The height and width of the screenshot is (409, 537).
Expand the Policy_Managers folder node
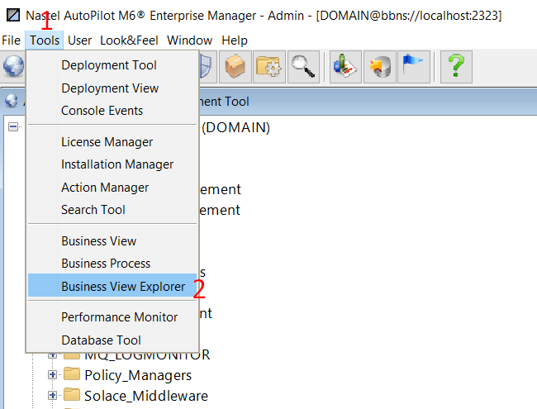52,375
